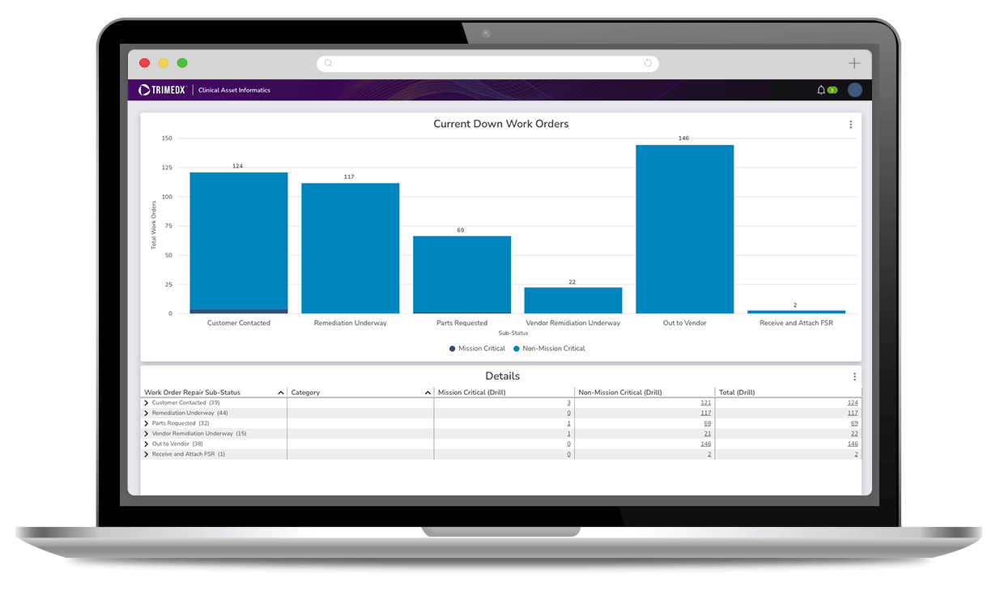The width and height of the screenshot is (1000, 591).
Task: Click Clinical Asset Informatics header text
Action: (x=234, y=90)
